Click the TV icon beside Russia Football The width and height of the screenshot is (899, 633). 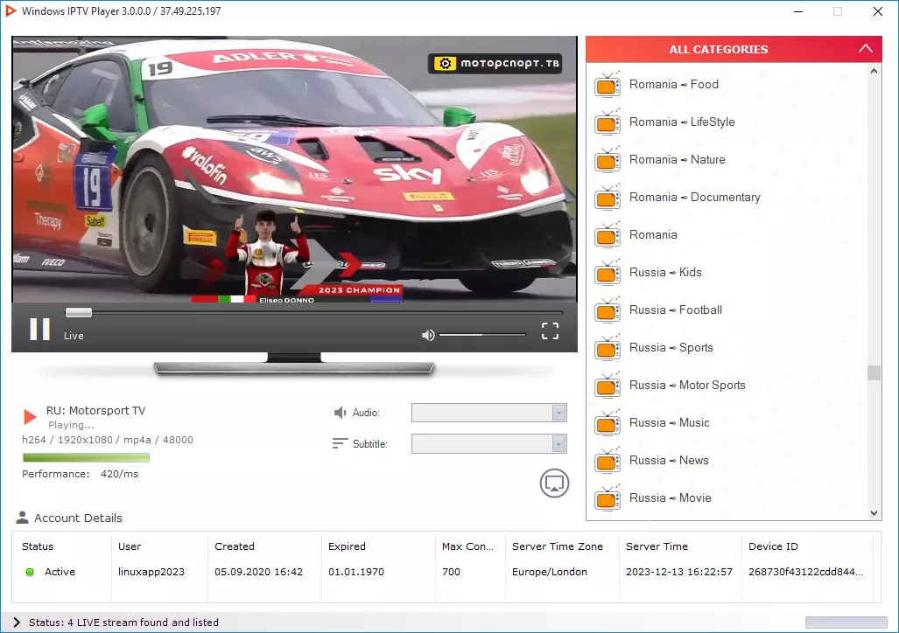point(608,310)
